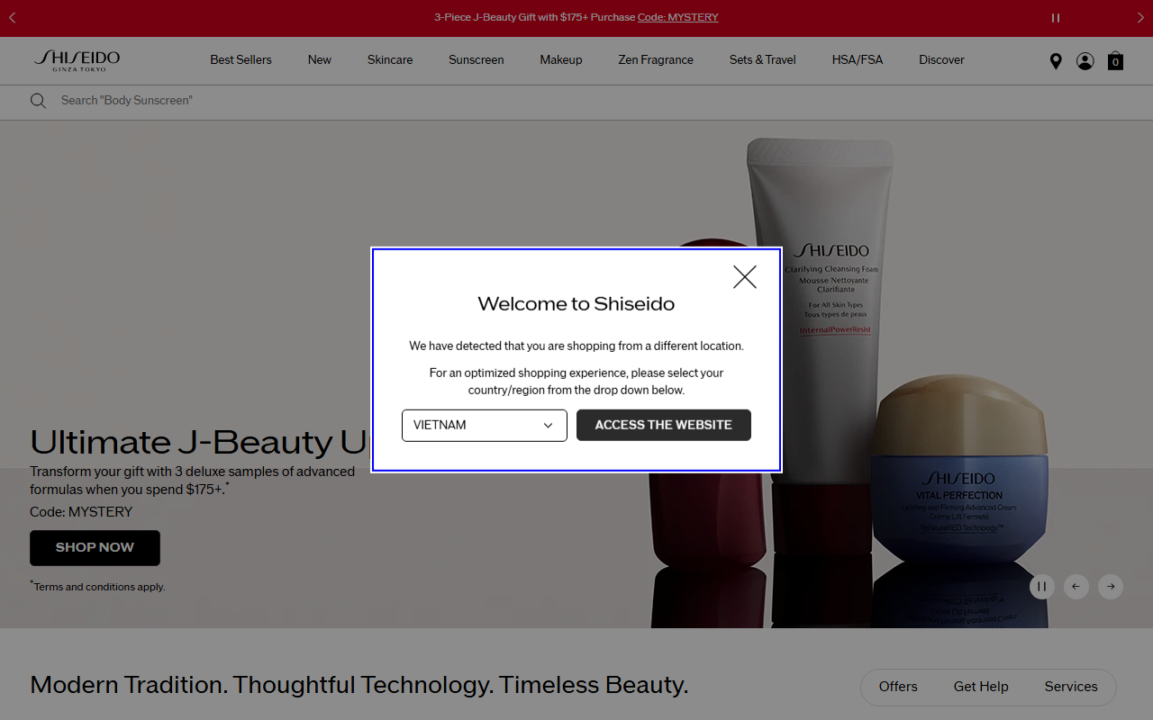Click the search magnifier icon
Screen dimensions: 1153x720
pos(38,101)
